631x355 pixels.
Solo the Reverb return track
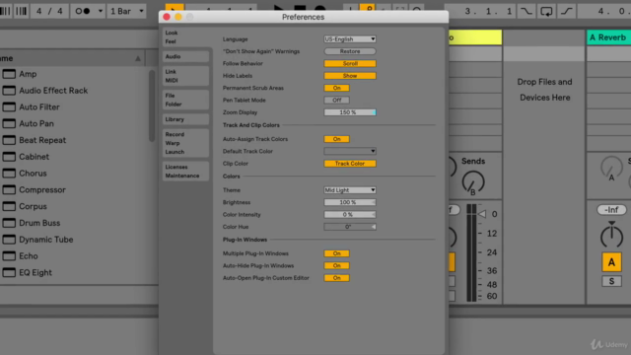point(611,281)
